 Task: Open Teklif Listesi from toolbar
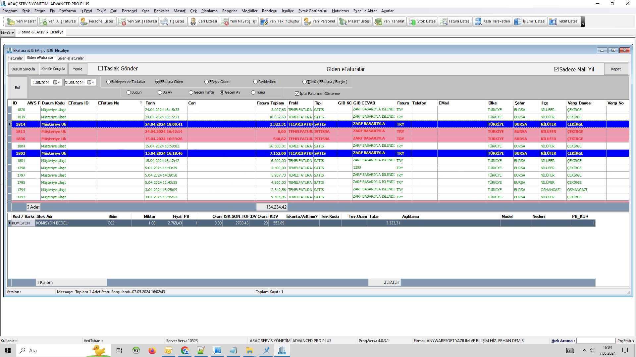[564, 21]
